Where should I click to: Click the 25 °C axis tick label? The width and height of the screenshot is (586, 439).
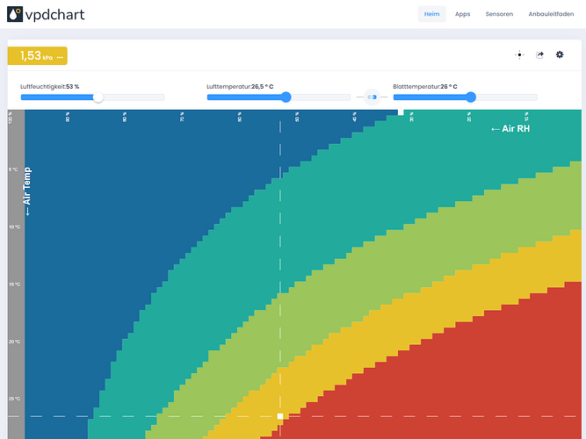tap(14, 399)
